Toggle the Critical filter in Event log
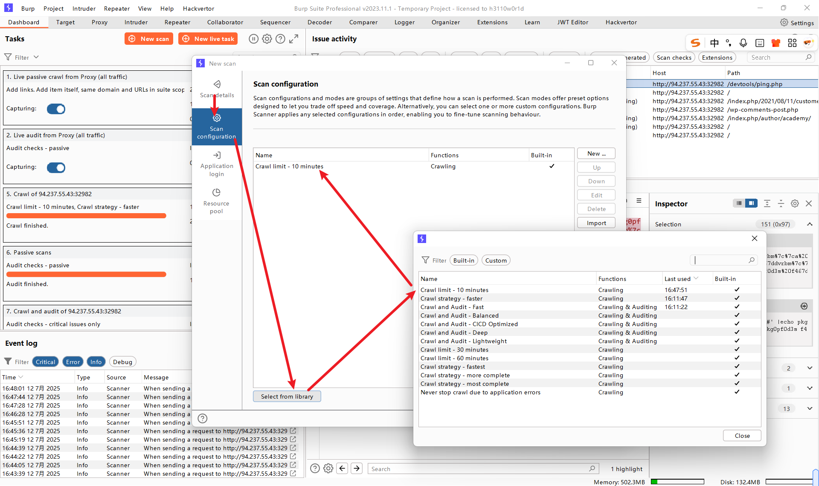819x486 pixels. click(x=45, y=362)
